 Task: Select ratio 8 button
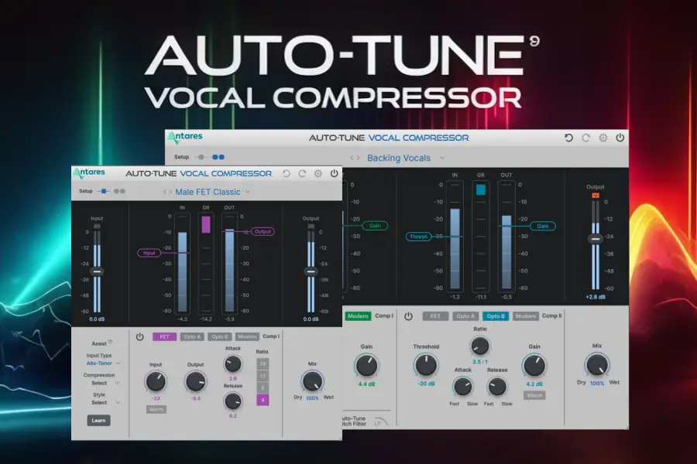(263, 387)
